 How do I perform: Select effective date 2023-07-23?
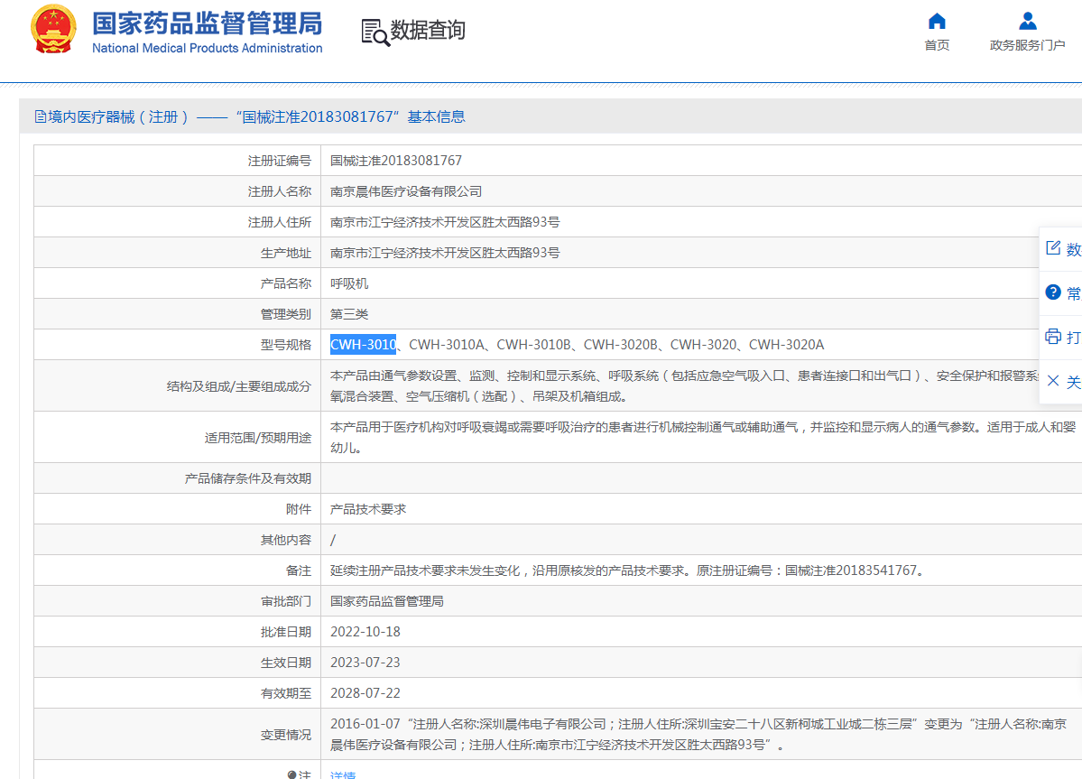tap(365, 663)
